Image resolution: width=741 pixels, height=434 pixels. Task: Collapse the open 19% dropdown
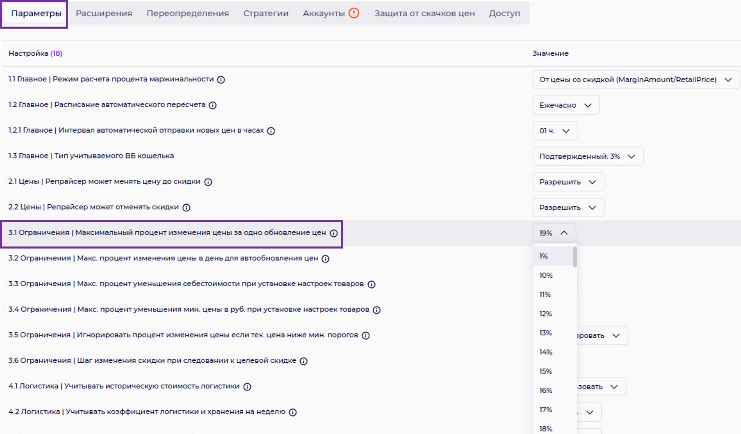pos(554,233)
